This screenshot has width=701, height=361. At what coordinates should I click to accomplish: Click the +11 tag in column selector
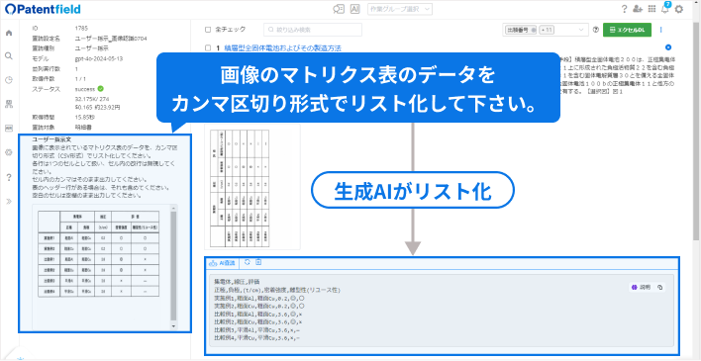[x=547, y=30]
